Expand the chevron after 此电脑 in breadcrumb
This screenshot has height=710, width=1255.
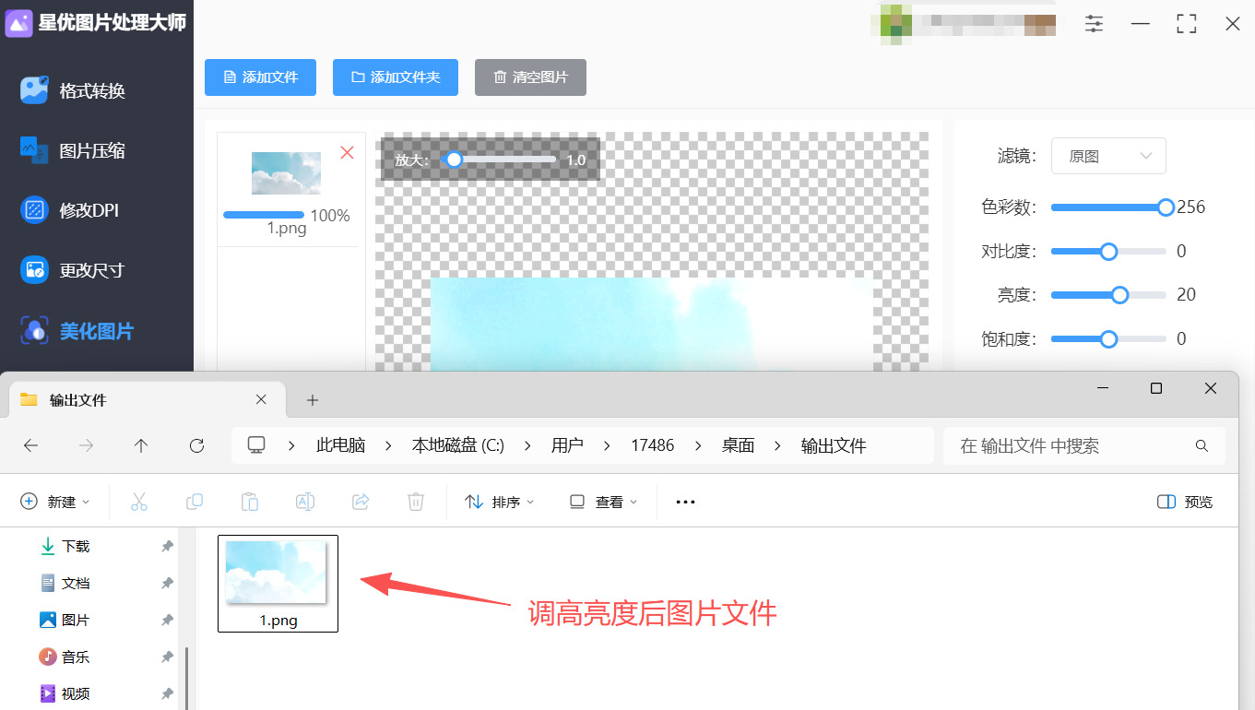[x=389, y=445]
